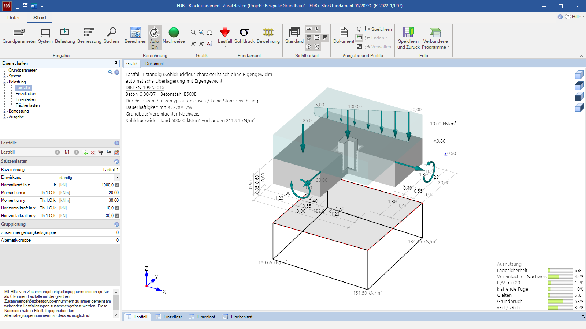Image resolution: width=586 pixels, height=329 pixels.
Task: Open the Laden profile dropdown
Action: pyautogui.click(x=376, y=38)
